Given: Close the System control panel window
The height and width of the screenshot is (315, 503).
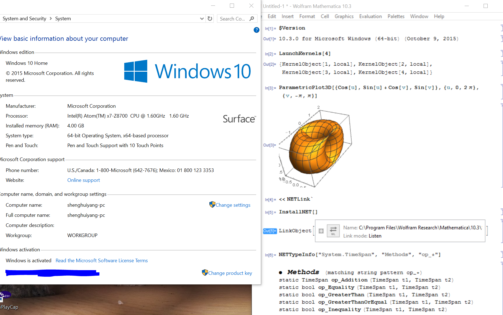Looking at the screenshot, I should [251, 6].
